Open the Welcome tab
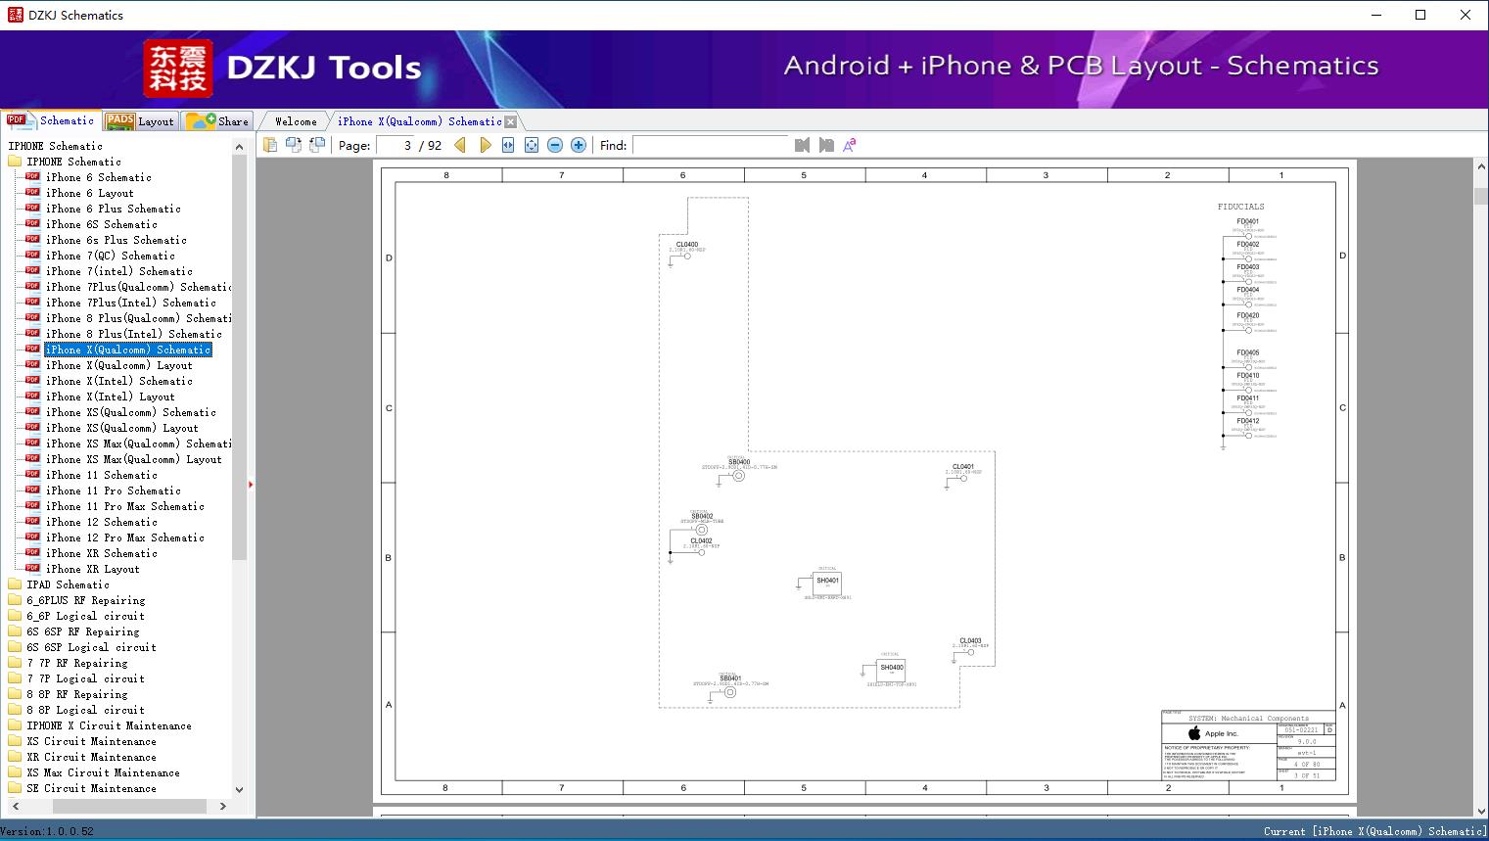 click(296, 121)
